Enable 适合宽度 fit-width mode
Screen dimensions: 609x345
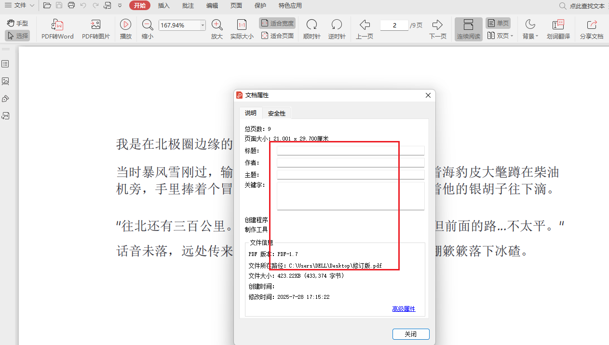(x=277, y=23)
